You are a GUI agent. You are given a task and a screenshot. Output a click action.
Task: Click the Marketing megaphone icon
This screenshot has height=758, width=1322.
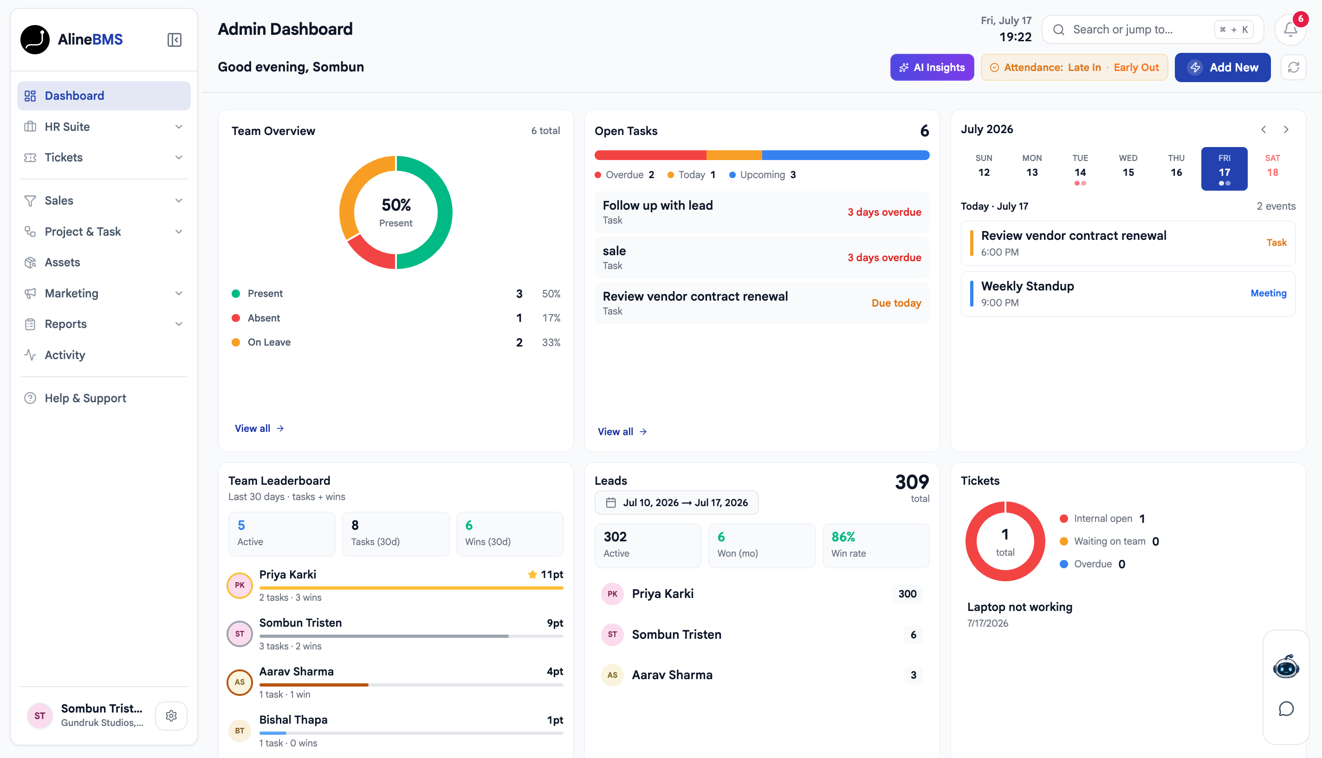point(30,293)
